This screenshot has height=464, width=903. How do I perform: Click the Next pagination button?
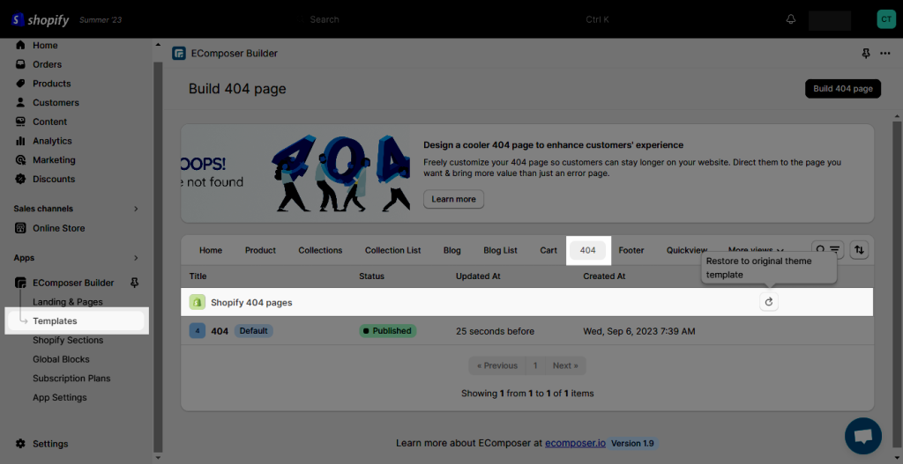[565, 365]
